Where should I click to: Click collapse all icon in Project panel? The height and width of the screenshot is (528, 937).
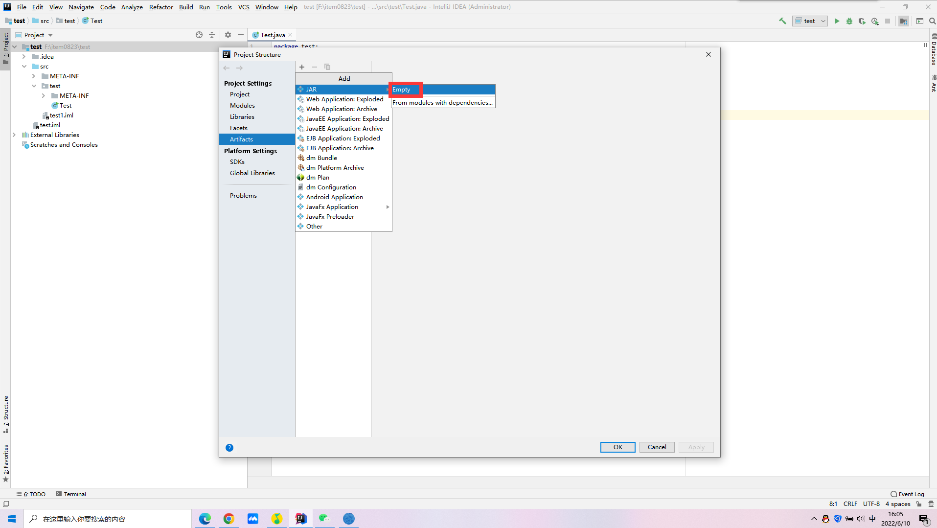coord(212,35)
